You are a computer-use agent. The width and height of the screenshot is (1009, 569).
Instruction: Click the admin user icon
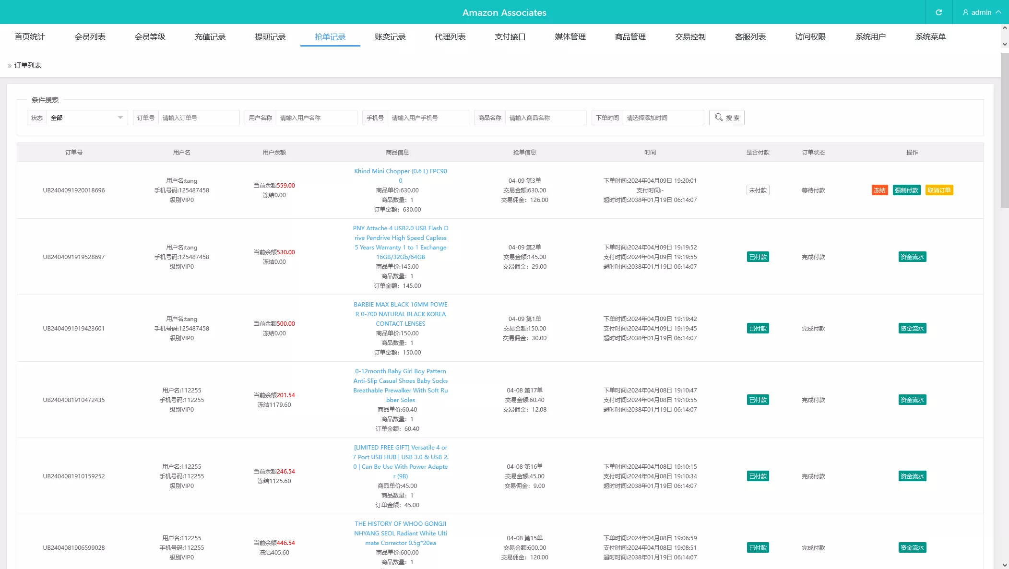pyautogui.click(x=965, y=12)
